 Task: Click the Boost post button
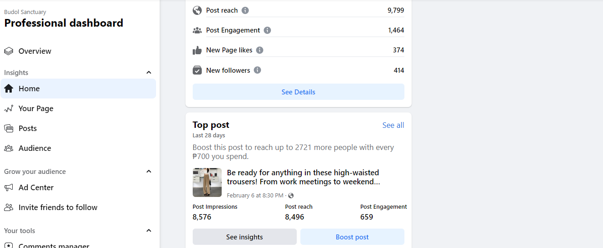point(352,237)
